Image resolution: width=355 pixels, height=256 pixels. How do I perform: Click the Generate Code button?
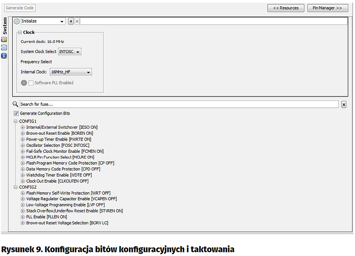(x=20, y=8)
